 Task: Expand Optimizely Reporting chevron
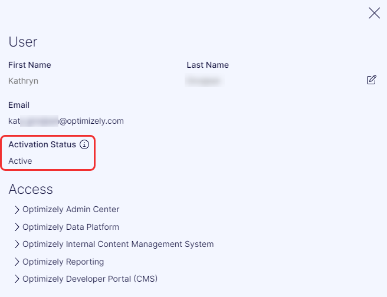coord(17,262)
